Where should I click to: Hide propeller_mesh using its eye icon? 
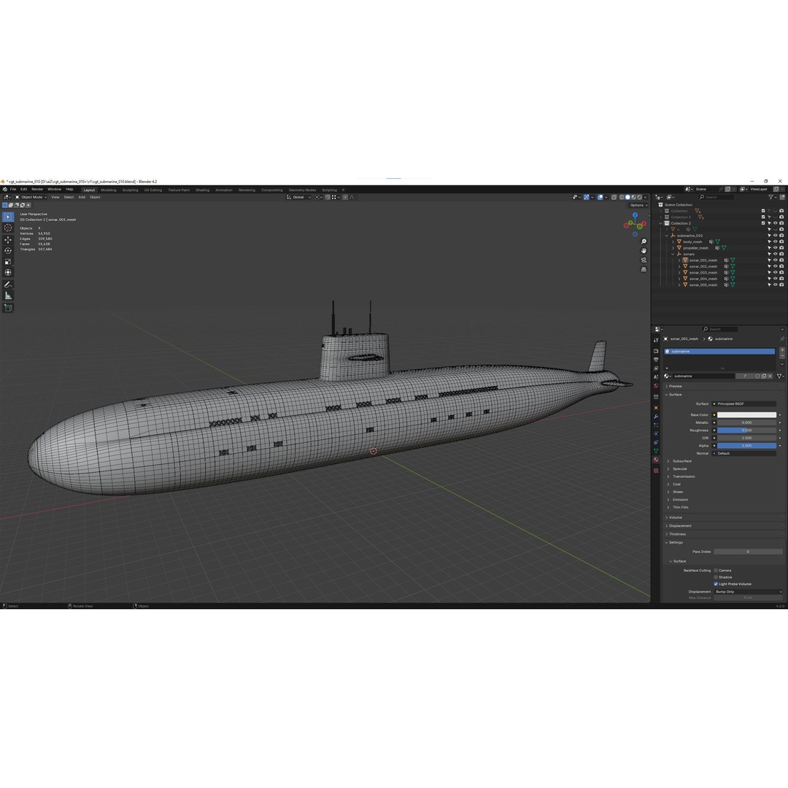click(775, 248)
